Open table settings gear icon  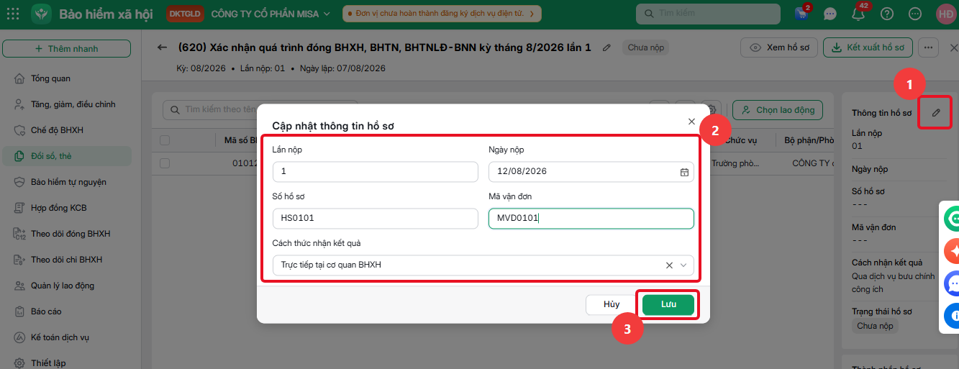[712, 109]
